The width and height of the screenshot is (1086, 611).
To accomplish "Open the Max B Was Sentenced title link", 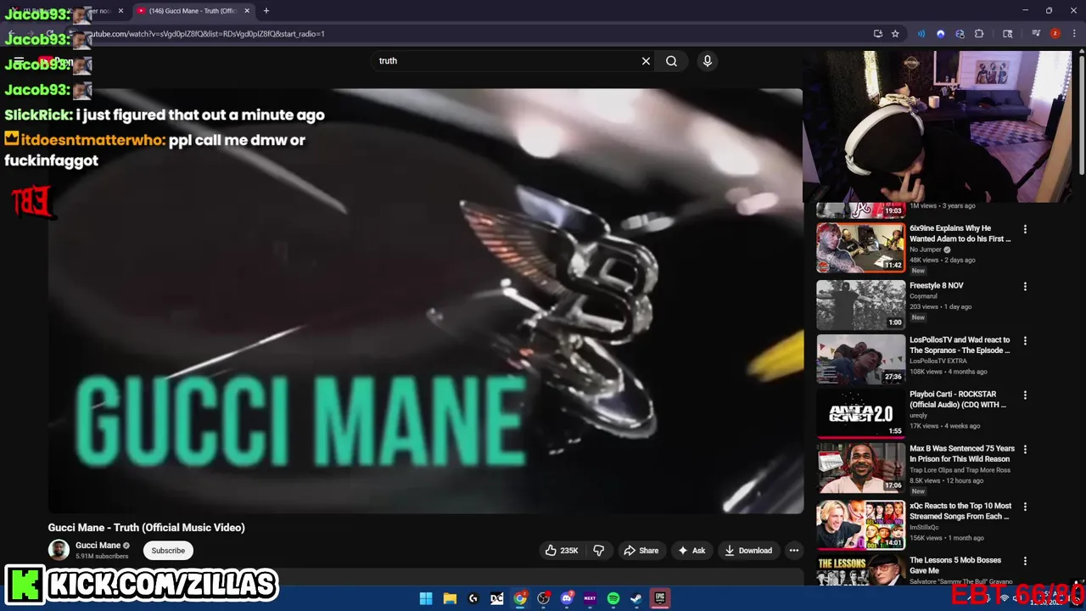I will click(x=962, y=454).
